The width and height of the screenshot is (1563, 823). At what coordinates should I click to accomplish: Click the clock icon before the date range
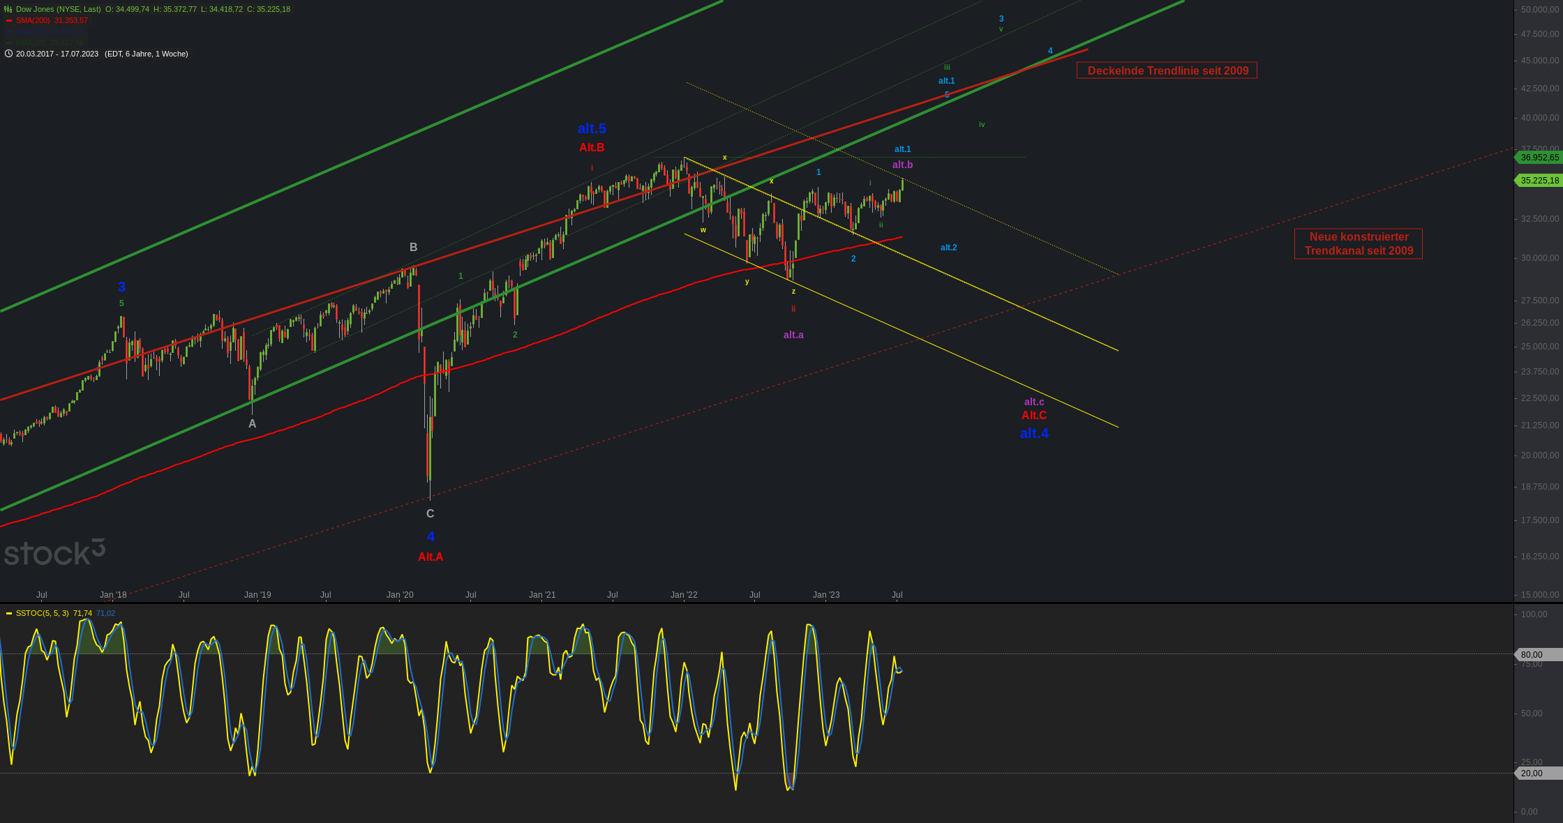tap(8, 54)
